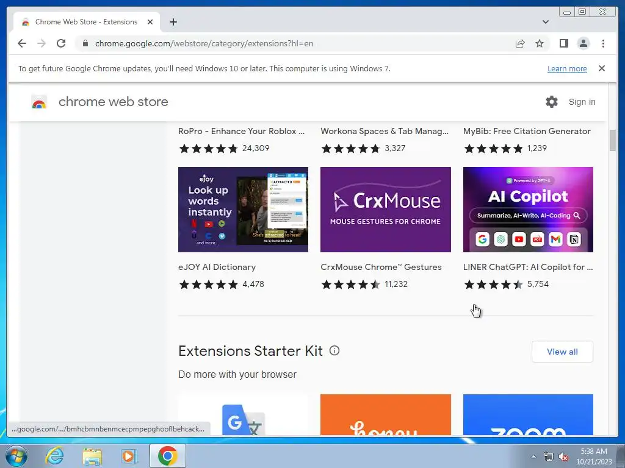Close the Chrome Web Store tab
Screen dimensions: 625x468
pos(150,22)
